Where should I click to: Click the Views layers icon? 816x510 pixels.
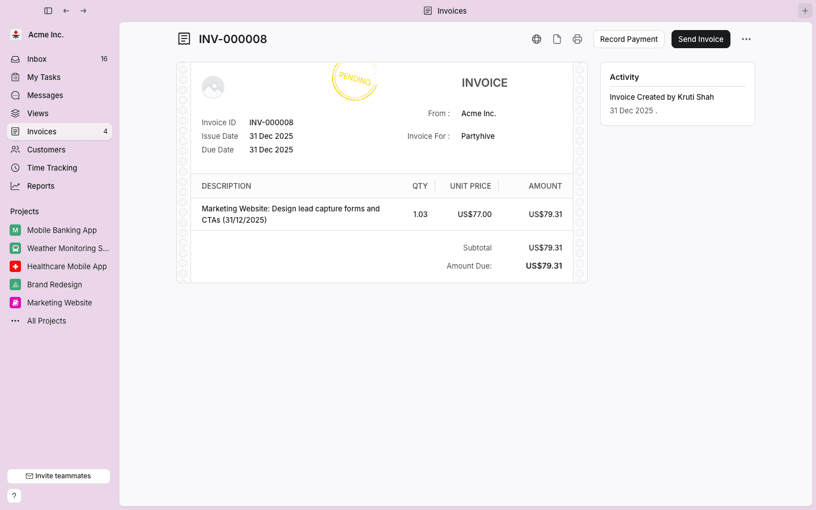click(15, 113)
